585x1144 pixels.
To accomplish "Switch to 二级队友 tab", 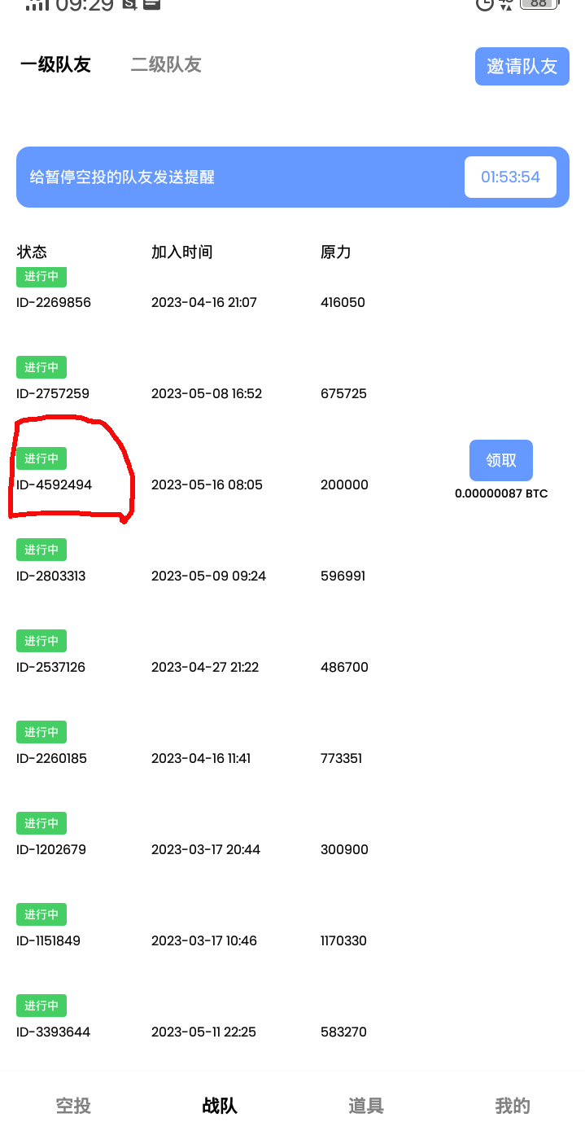I will [x=166, y=65].
